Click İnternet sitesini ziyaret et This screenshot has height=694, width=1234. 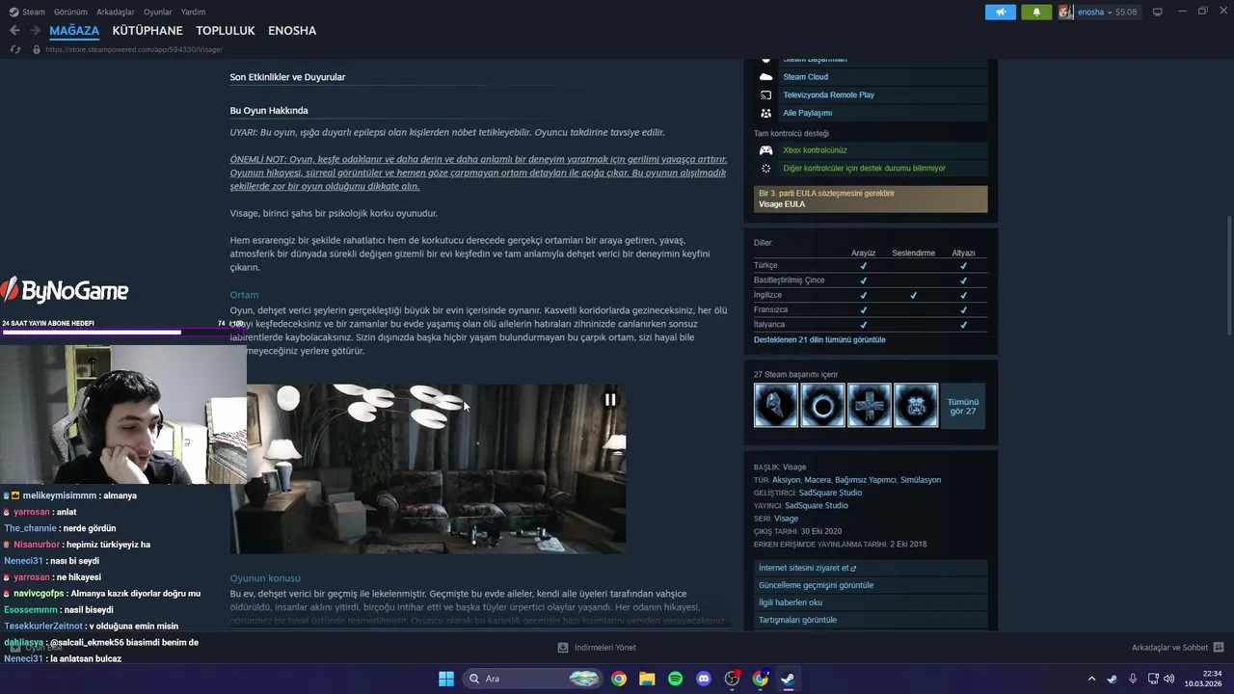(871, 568)
